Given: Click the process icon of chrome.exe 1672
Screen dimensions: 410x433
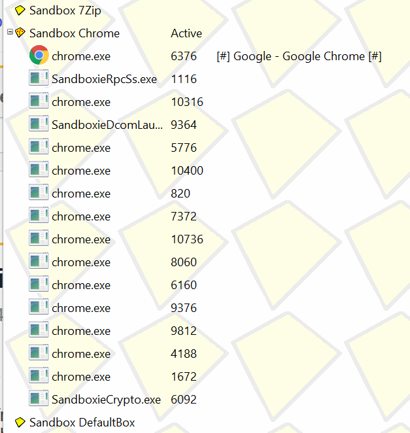Looking at the screenshot, I should (x=39, y=375).
